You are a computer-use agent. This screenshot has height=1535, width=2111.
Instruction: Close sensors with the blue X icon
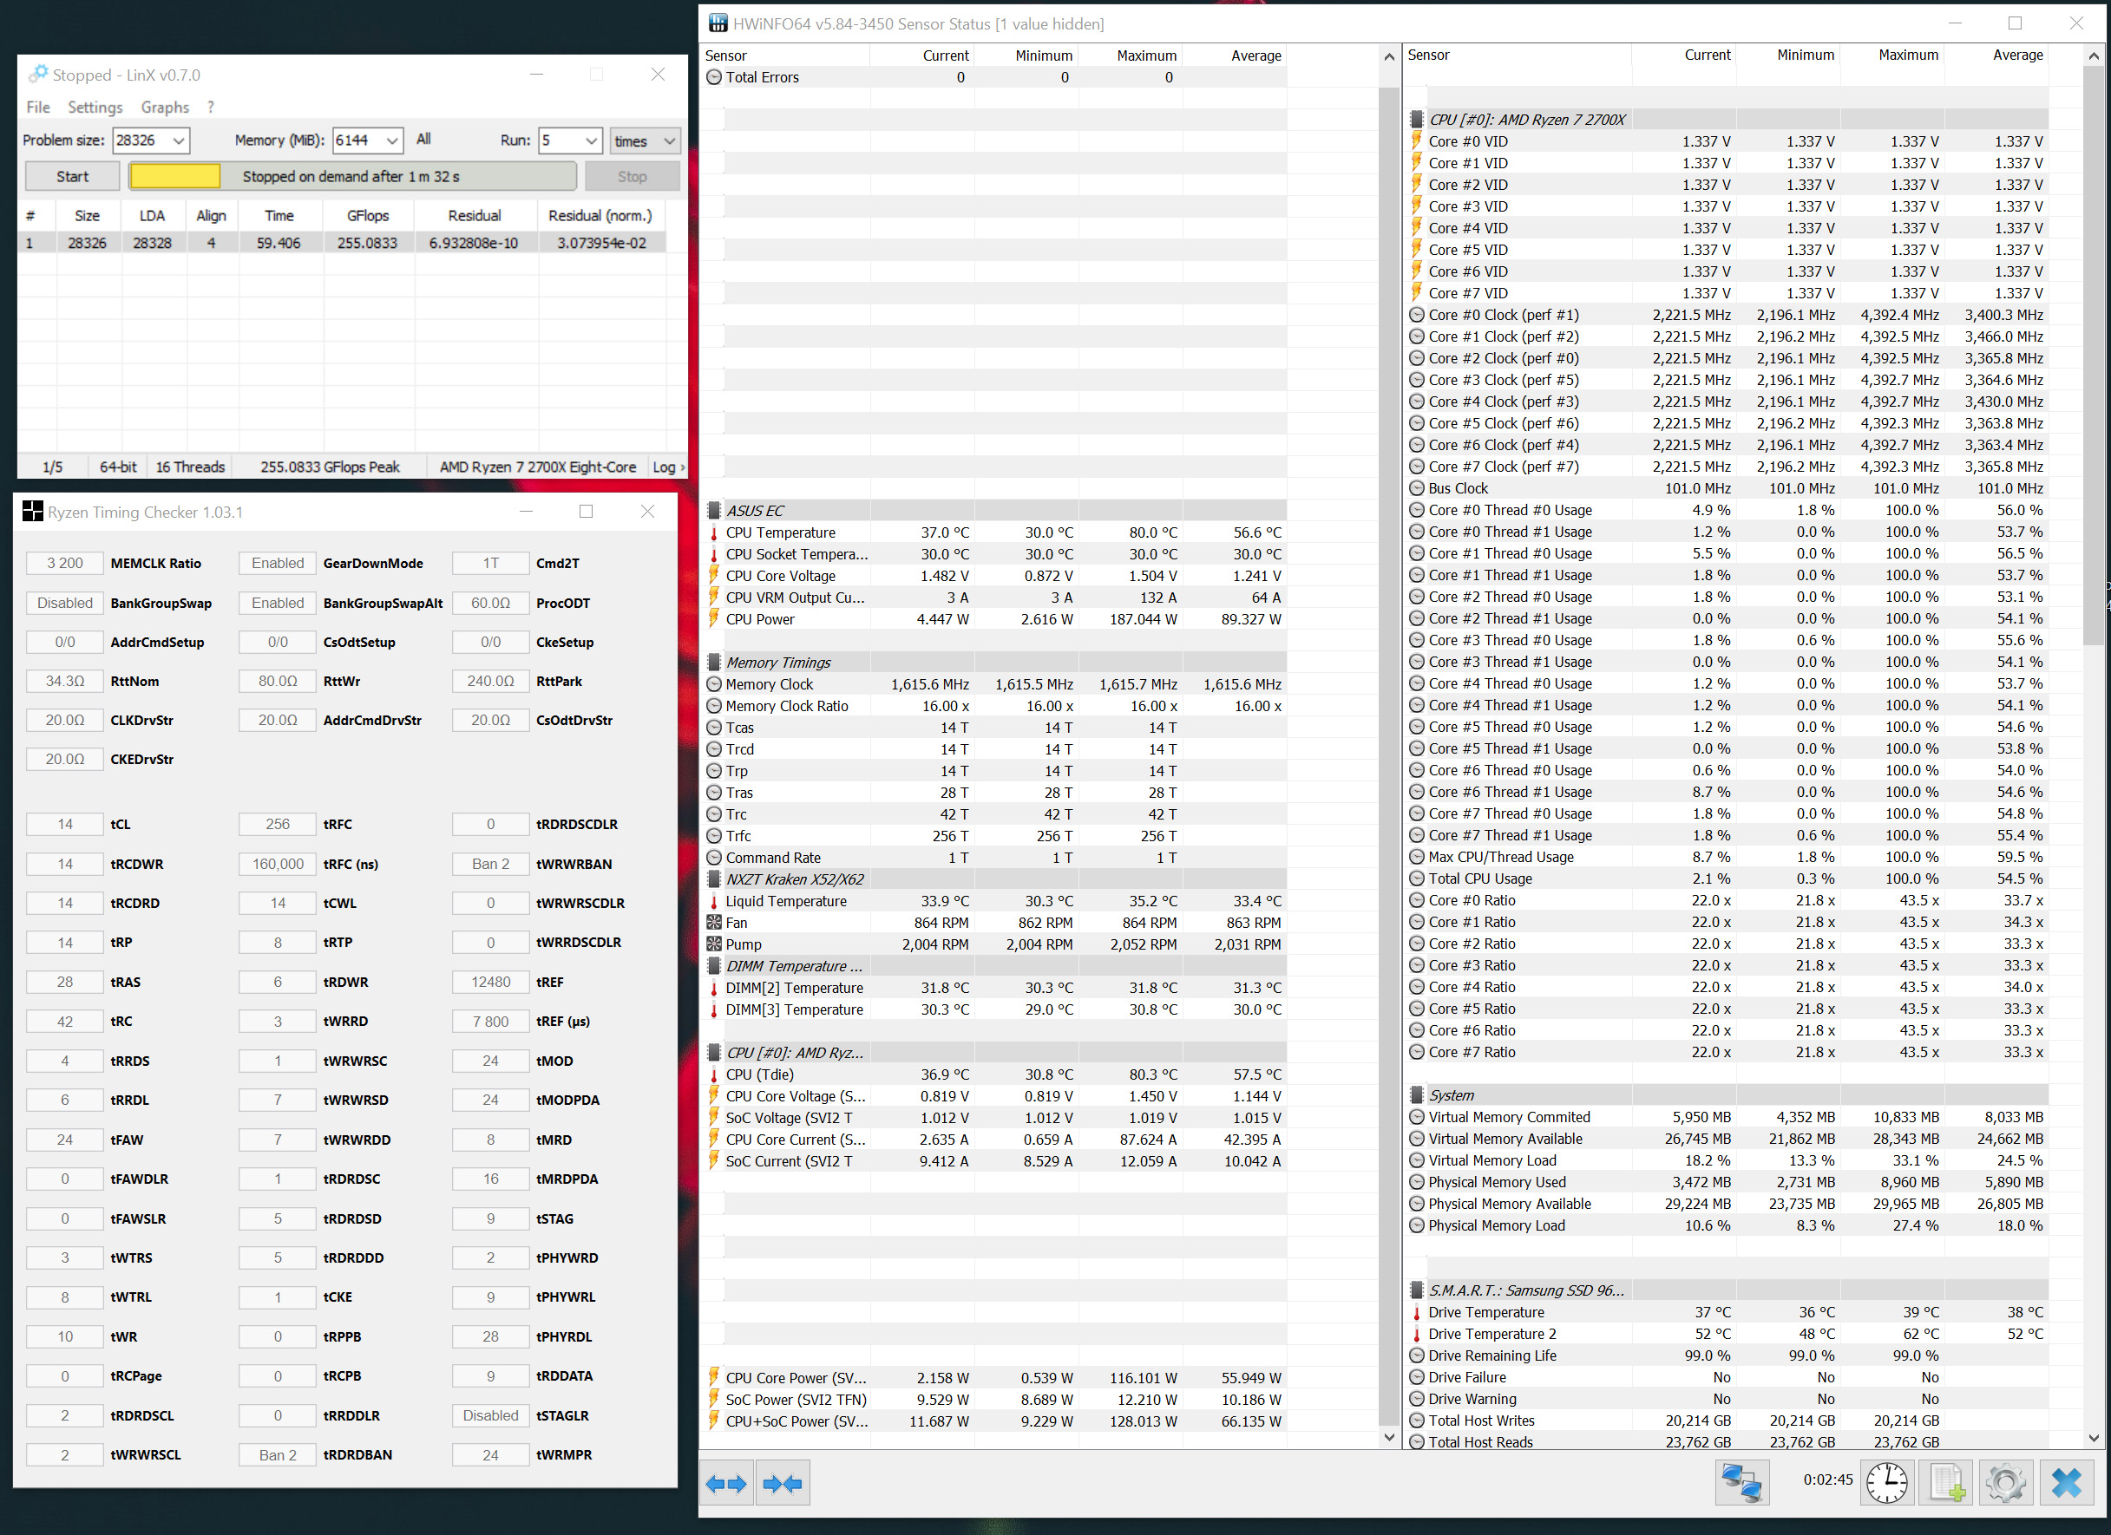(x=2067, y=1483)
